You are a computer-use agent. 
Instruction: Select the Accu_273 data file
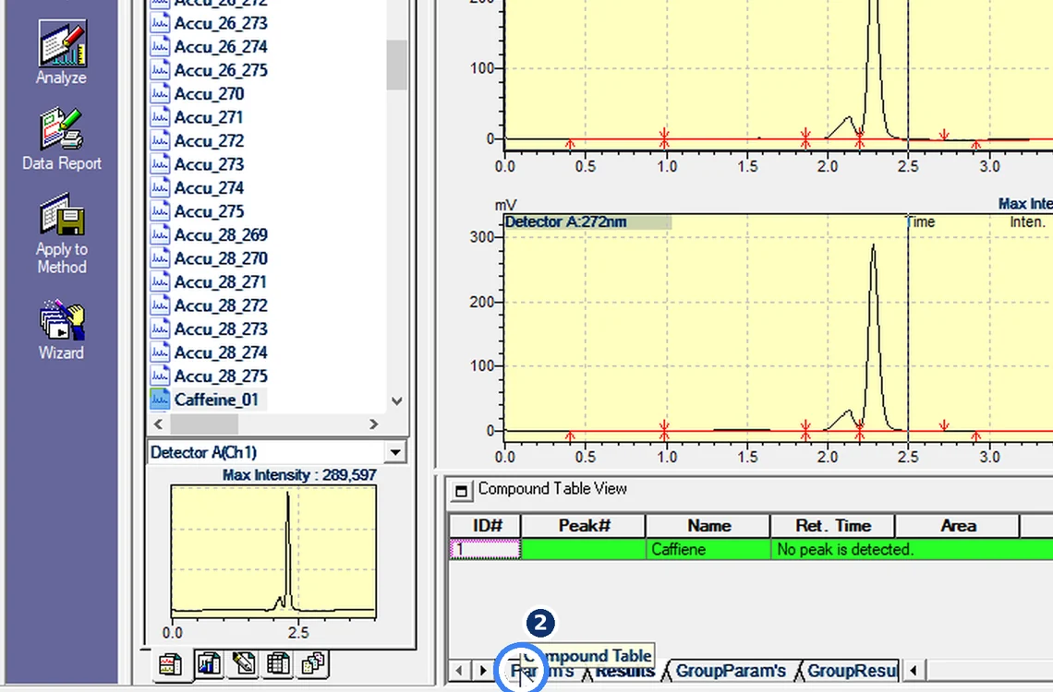[x=209, y=164]
